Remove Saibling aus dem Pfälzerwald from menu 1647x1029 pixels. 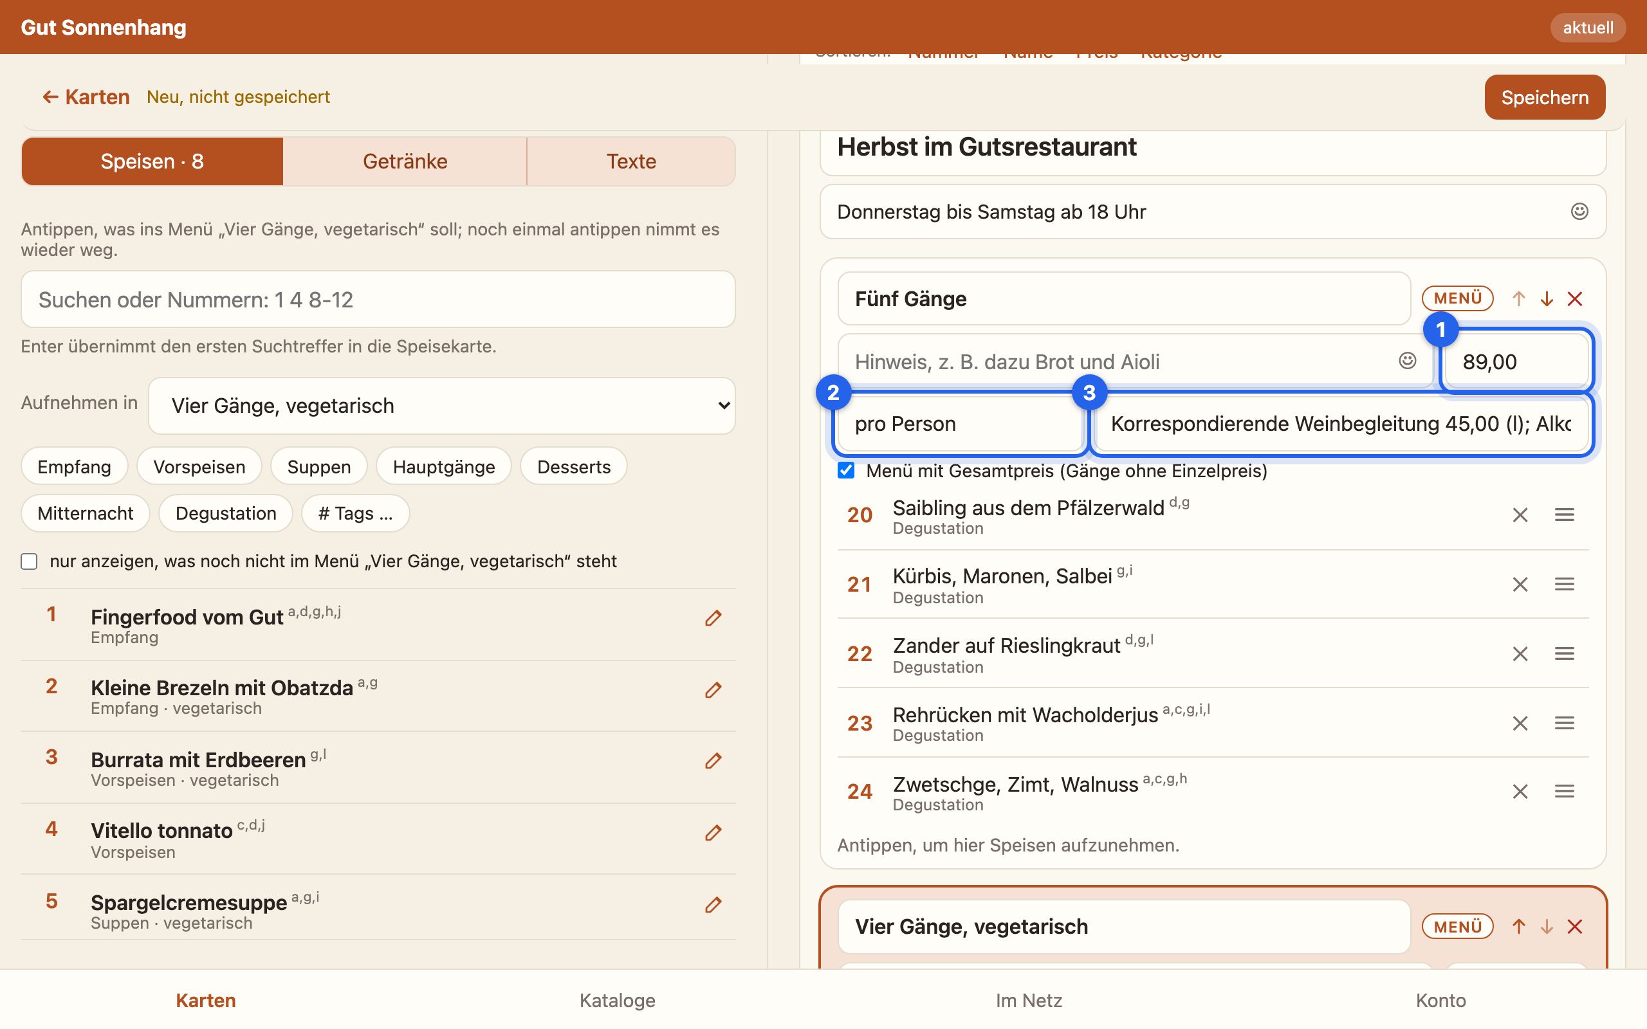tap(1520, 515)
